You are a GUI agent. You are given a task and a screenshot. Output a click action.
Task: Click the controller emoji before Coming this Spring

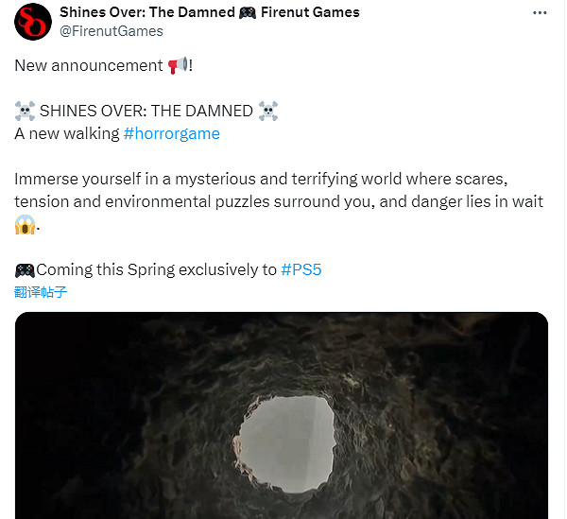(25, 270)
